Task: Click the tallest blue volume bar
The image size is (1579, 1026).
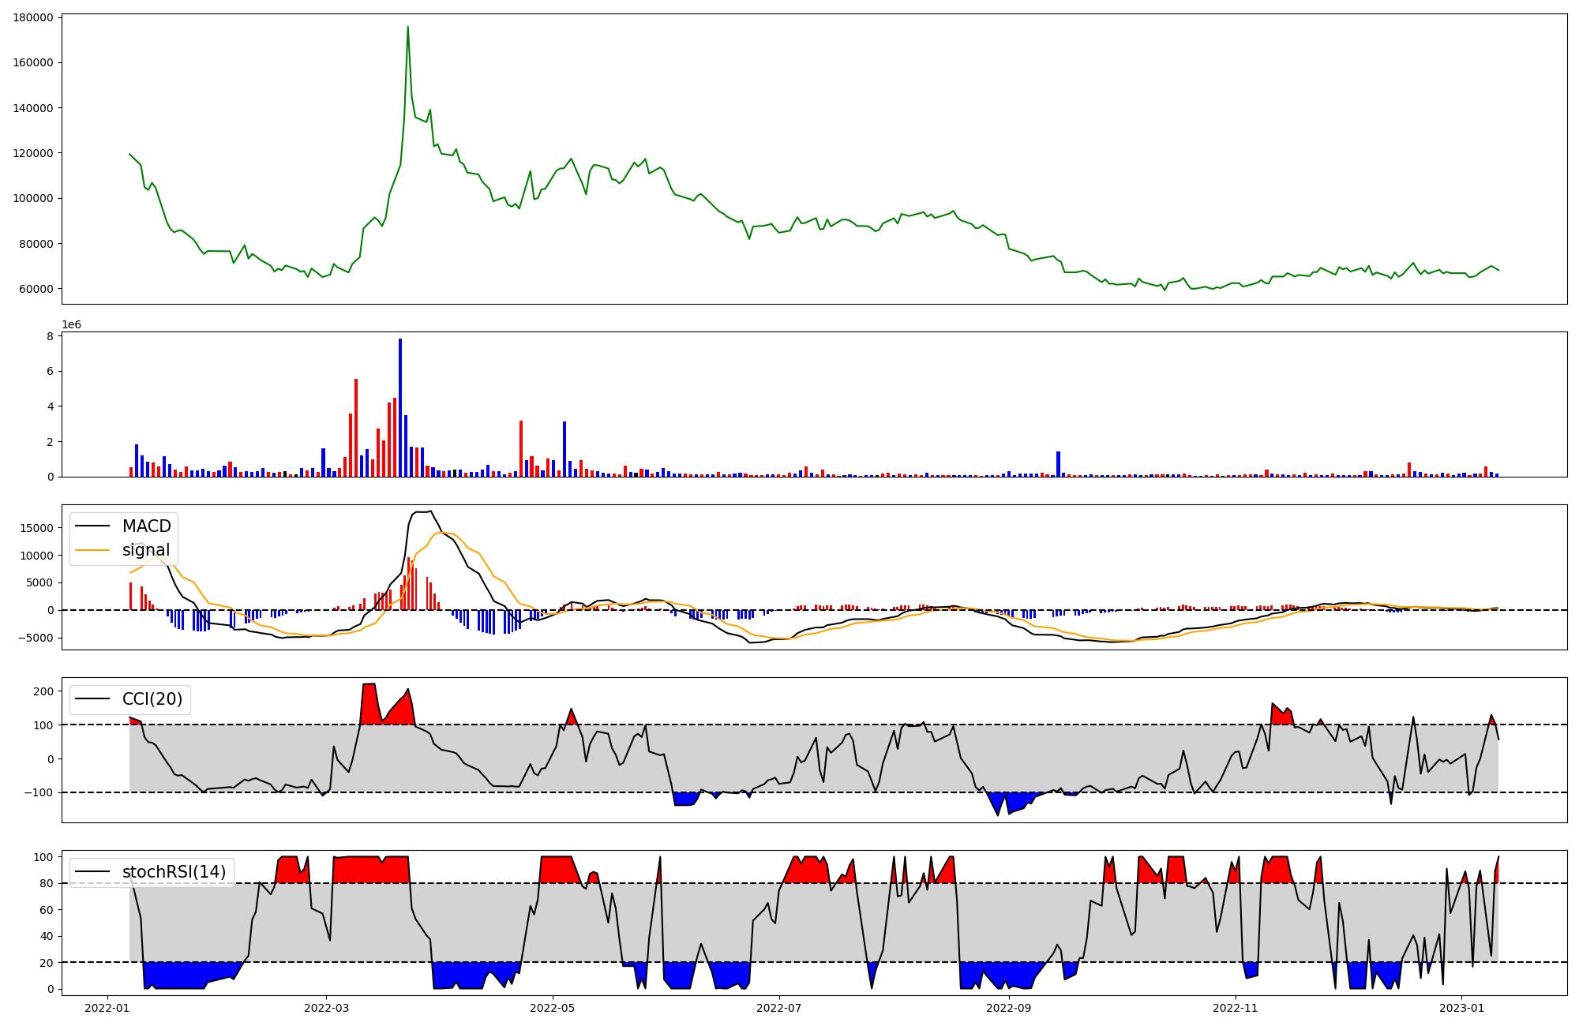Action: (x=400, y=406)
